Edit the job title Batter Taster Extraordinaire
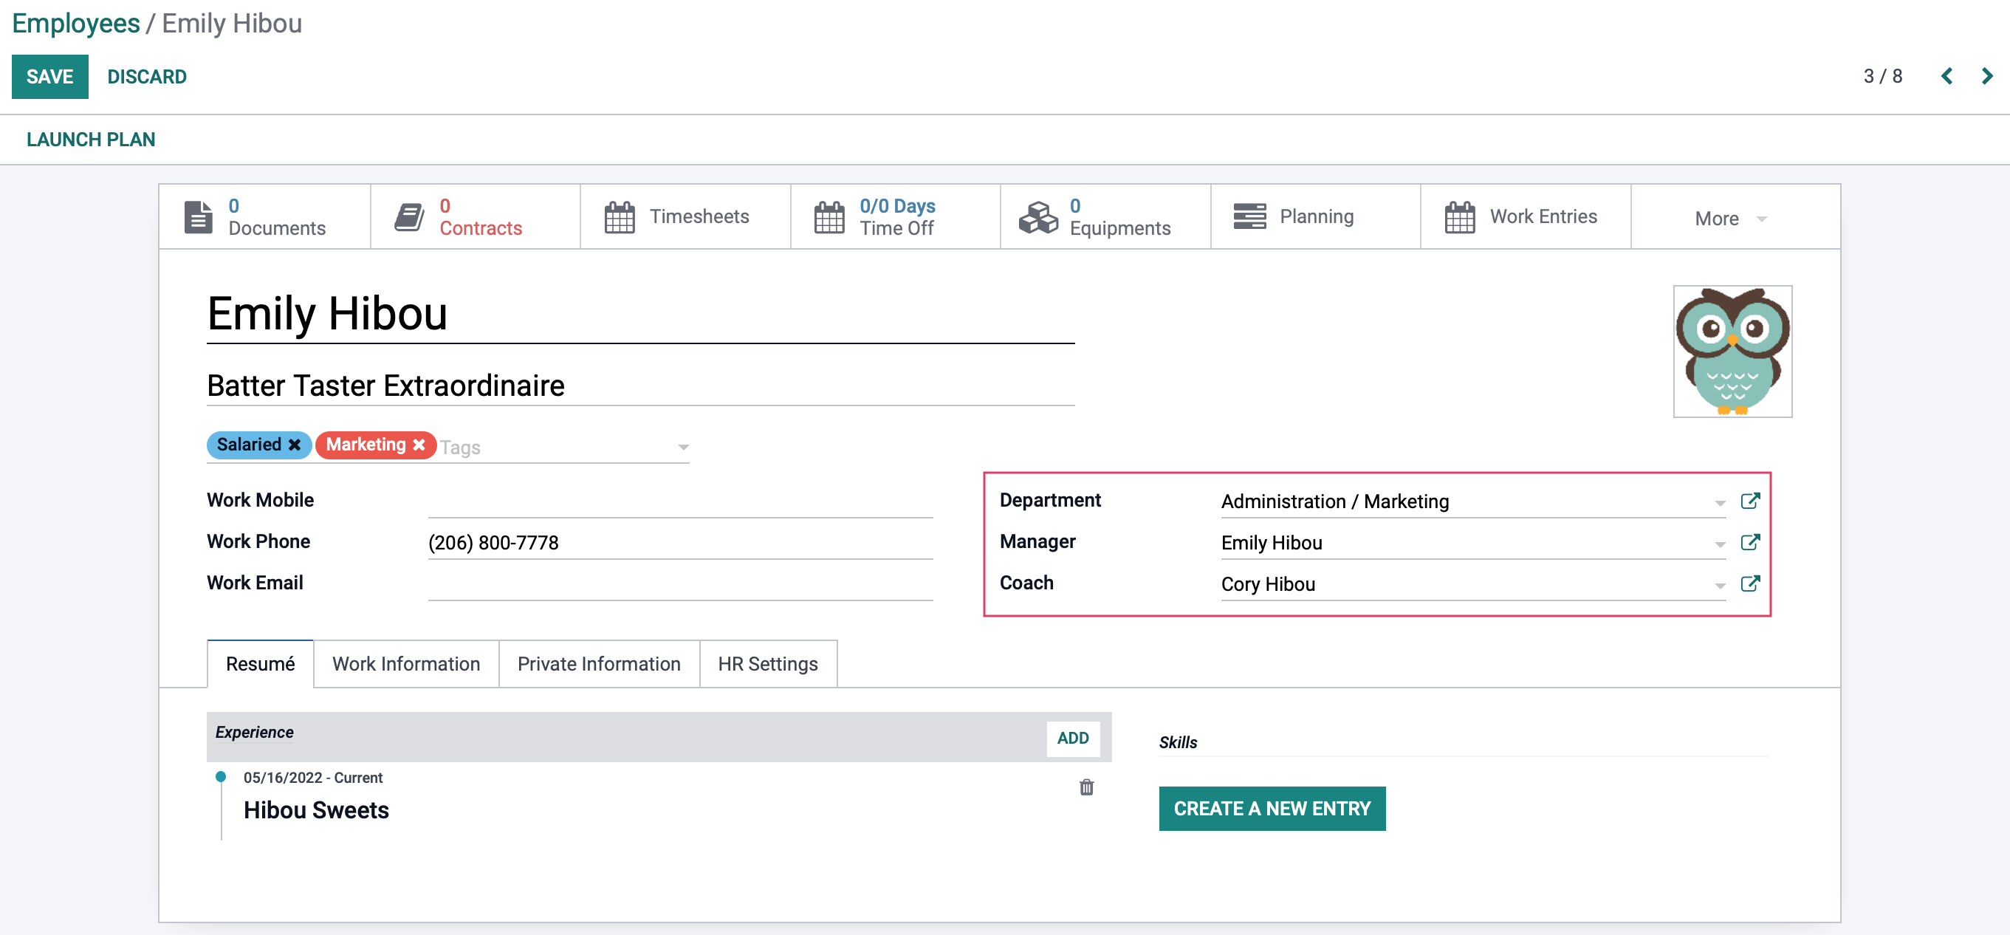The height and width of the screenshot is (935, 2010). pos(641,386)
